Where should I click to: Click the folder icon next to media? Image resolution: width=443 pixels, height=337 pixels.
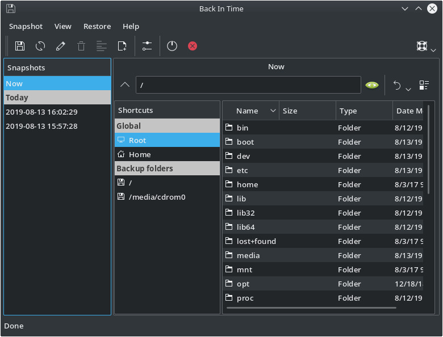(x=229, y=255)
